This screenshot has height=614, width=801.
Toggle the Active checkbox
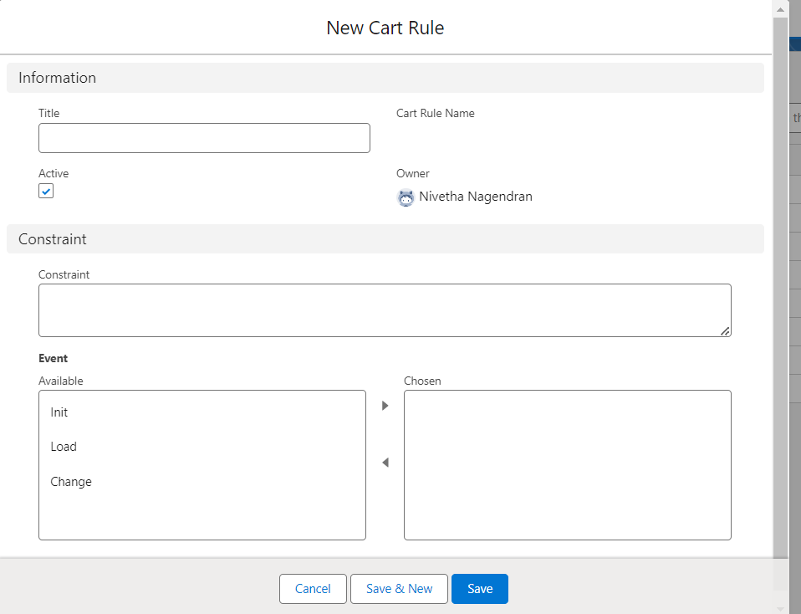46,192
